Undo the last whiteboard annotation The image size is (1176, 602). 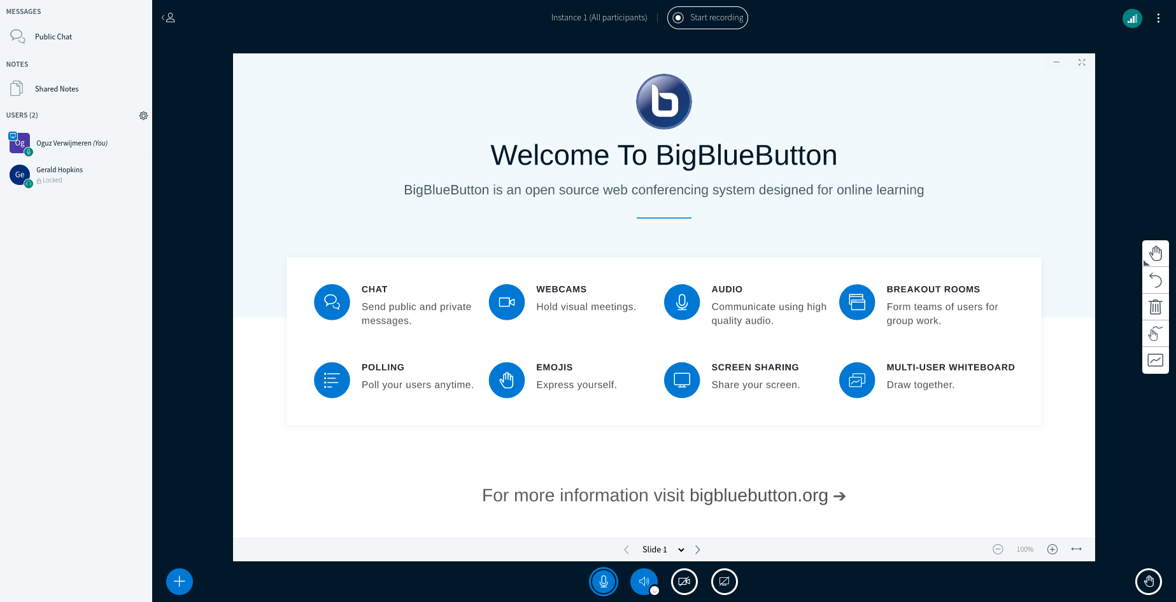click(x=1156, y=280)
